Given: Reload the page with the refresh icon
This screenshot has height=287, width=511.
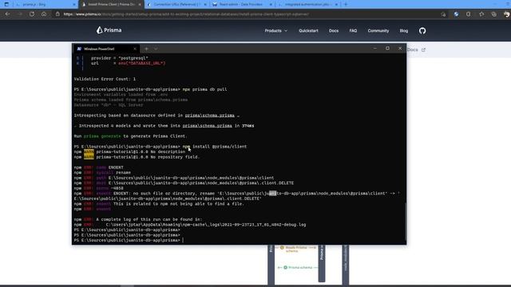Looking at the screenshot, I should tap(32, 14).
